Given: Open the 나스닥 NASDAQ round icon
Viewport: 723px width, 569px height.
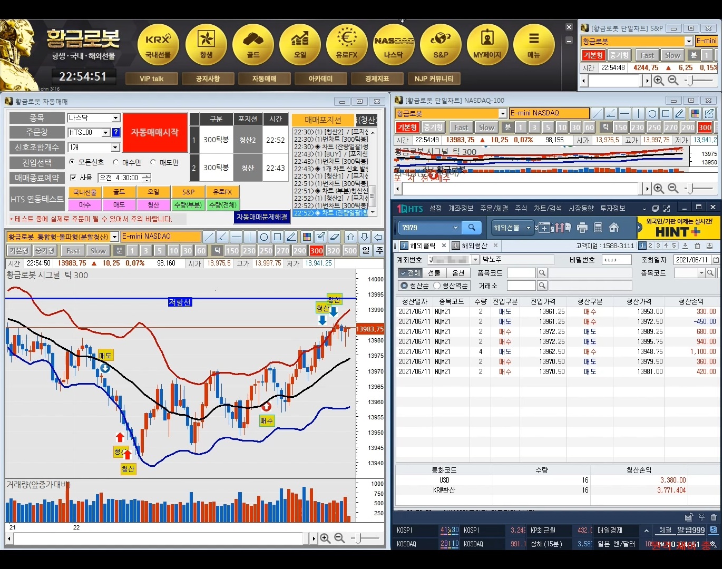Looking at the screenshot, I should 393,44.
